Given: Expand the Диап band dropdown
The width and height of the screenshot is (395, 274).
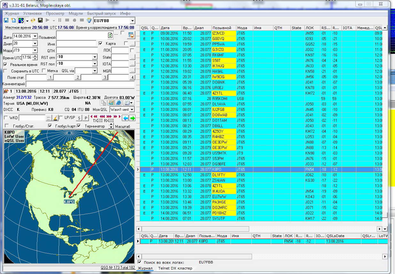Looking at the screenshot, I should tap(35, 44).
